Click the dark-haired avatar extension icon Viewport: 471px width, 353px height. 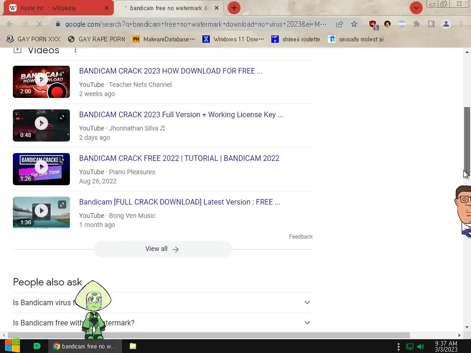pyautogui.click(x=387, y=24)
